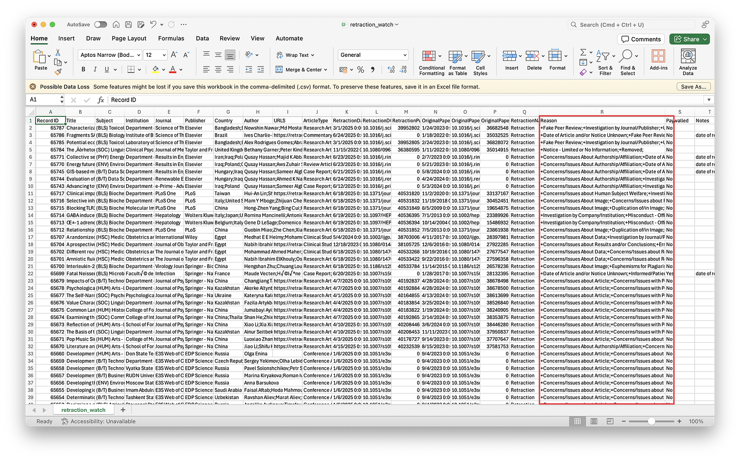
Task: Apply the red font color swatch
Action: coord(173,70)
